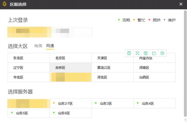Image resolution: width=187 pixels, height=122 pixels.
Task: Close the 区服选择 dialog
Action: [x=181, y=4]
